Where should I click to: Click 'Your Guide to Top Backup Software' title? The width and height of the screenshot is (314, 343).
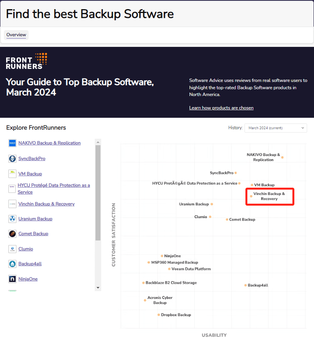[x=80, y=87]
